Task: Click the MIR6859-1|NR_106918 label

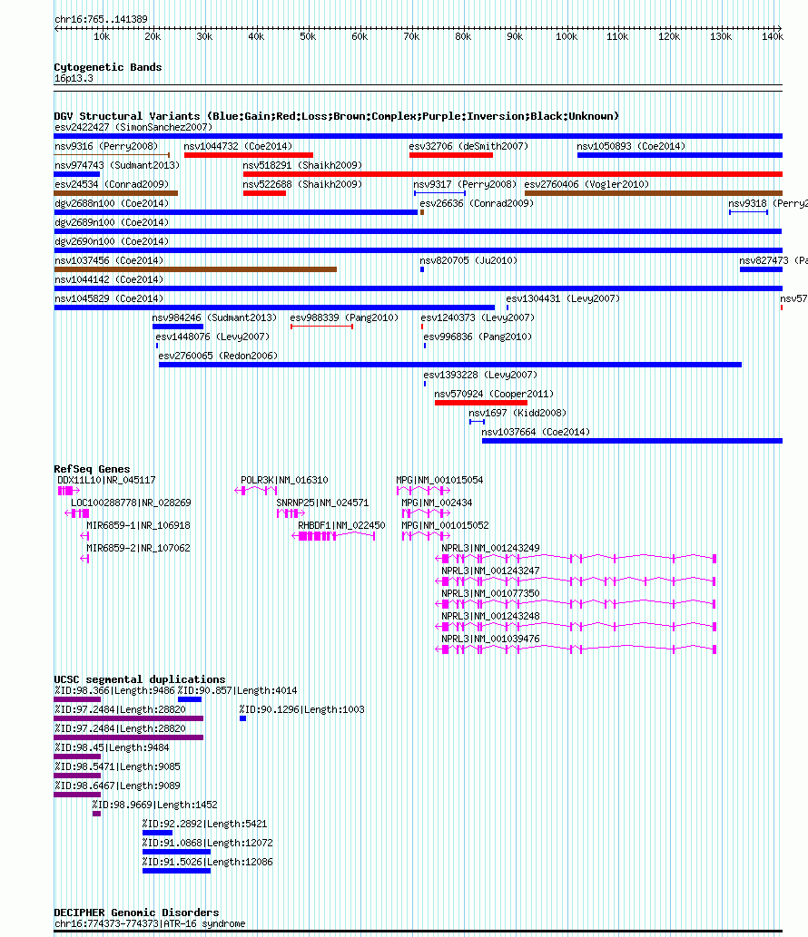Action: point(138,526)
